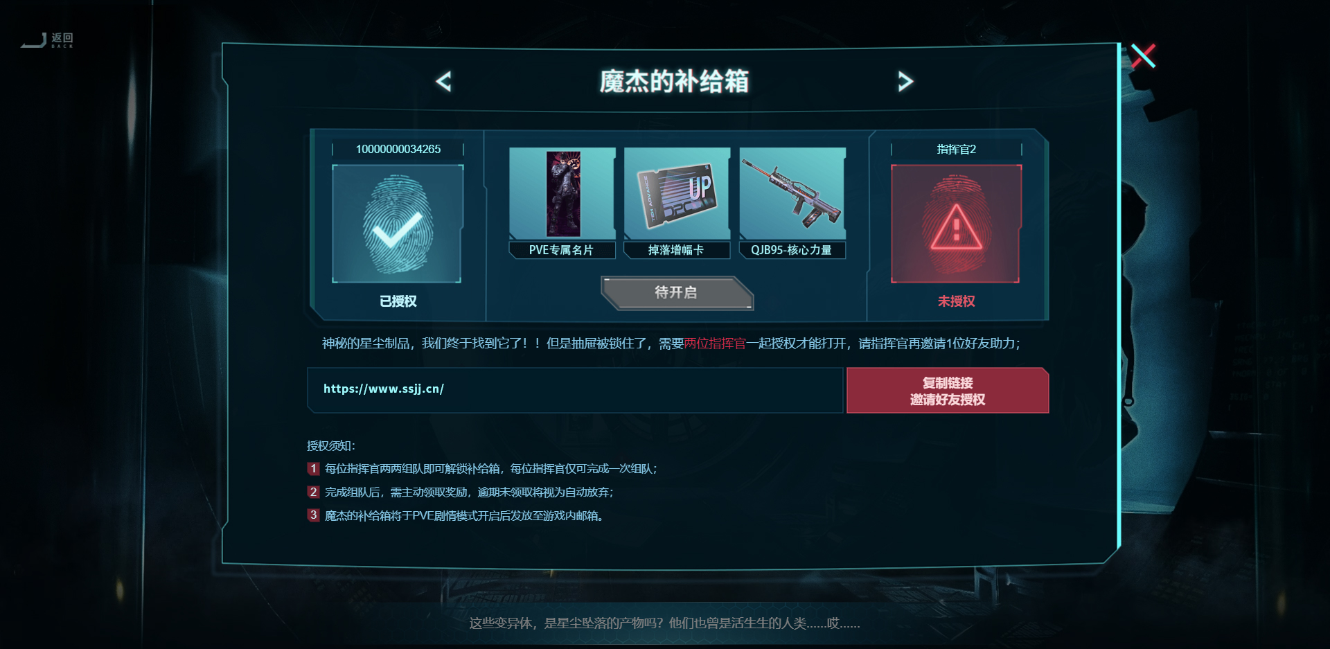Click the authorized fingerprint checkmark icon
The width and height of the screenshot is (1330, 649).
(x=397, y=224)
